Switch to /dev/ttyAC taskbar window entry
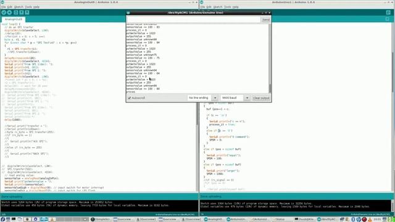Screen dimensions: 395x222 pyautogui.click(x=327, y=220)
